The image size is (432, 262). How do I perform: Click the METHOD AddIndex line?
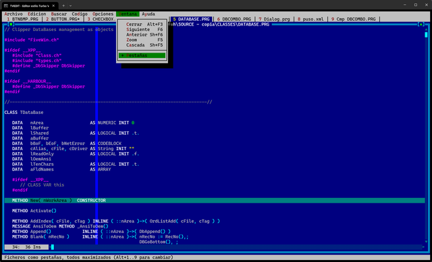[x=115, y=221]
